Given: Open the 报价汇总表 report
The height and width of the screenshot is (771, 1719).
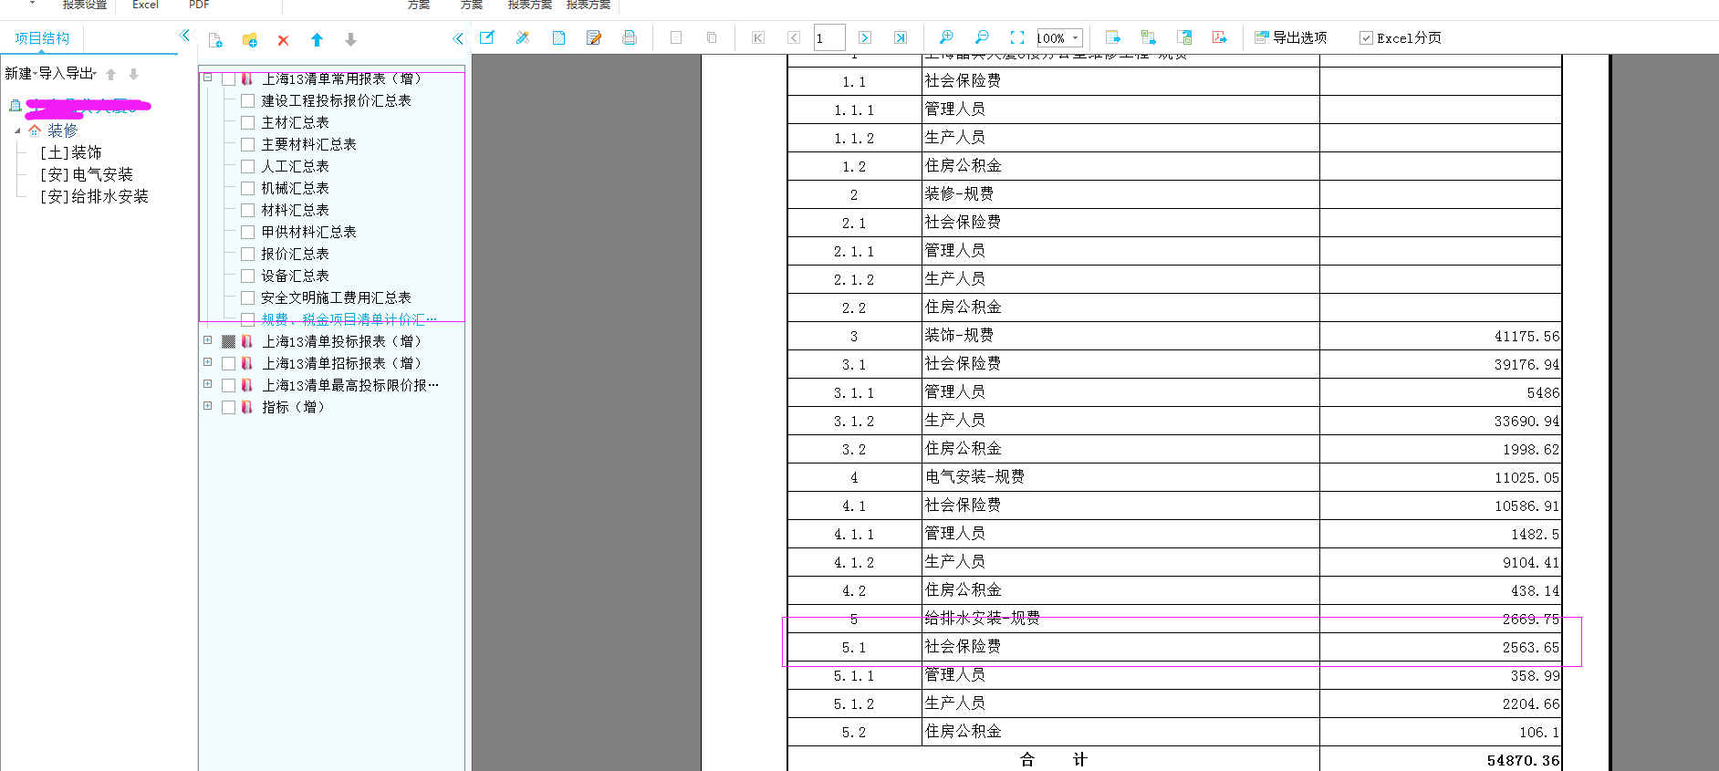Looking at the screenshot, I should [295, 254].
